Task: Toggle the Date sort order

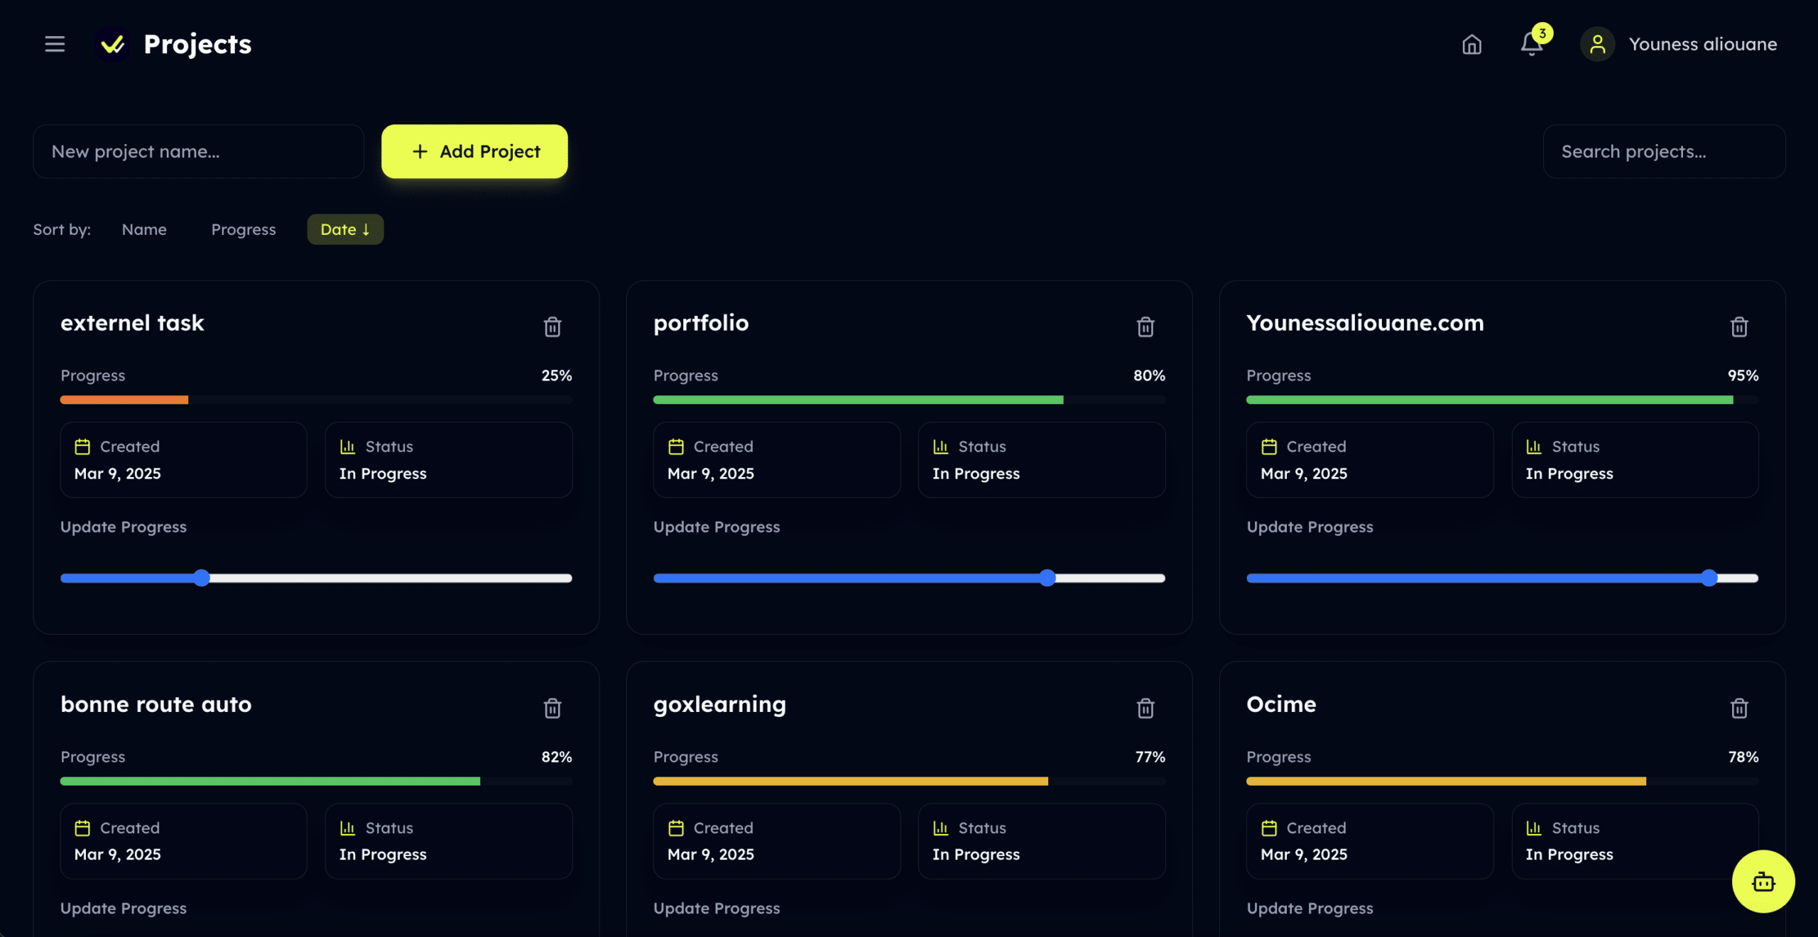Action: click(x=345, y=229)
